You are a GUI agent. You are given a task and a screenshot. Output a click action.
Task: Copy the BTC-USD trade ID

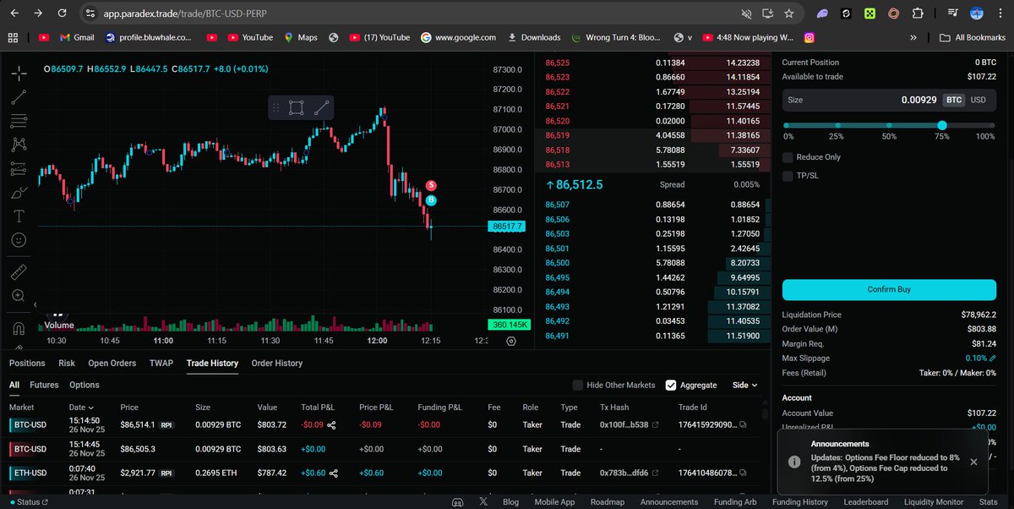744,425
